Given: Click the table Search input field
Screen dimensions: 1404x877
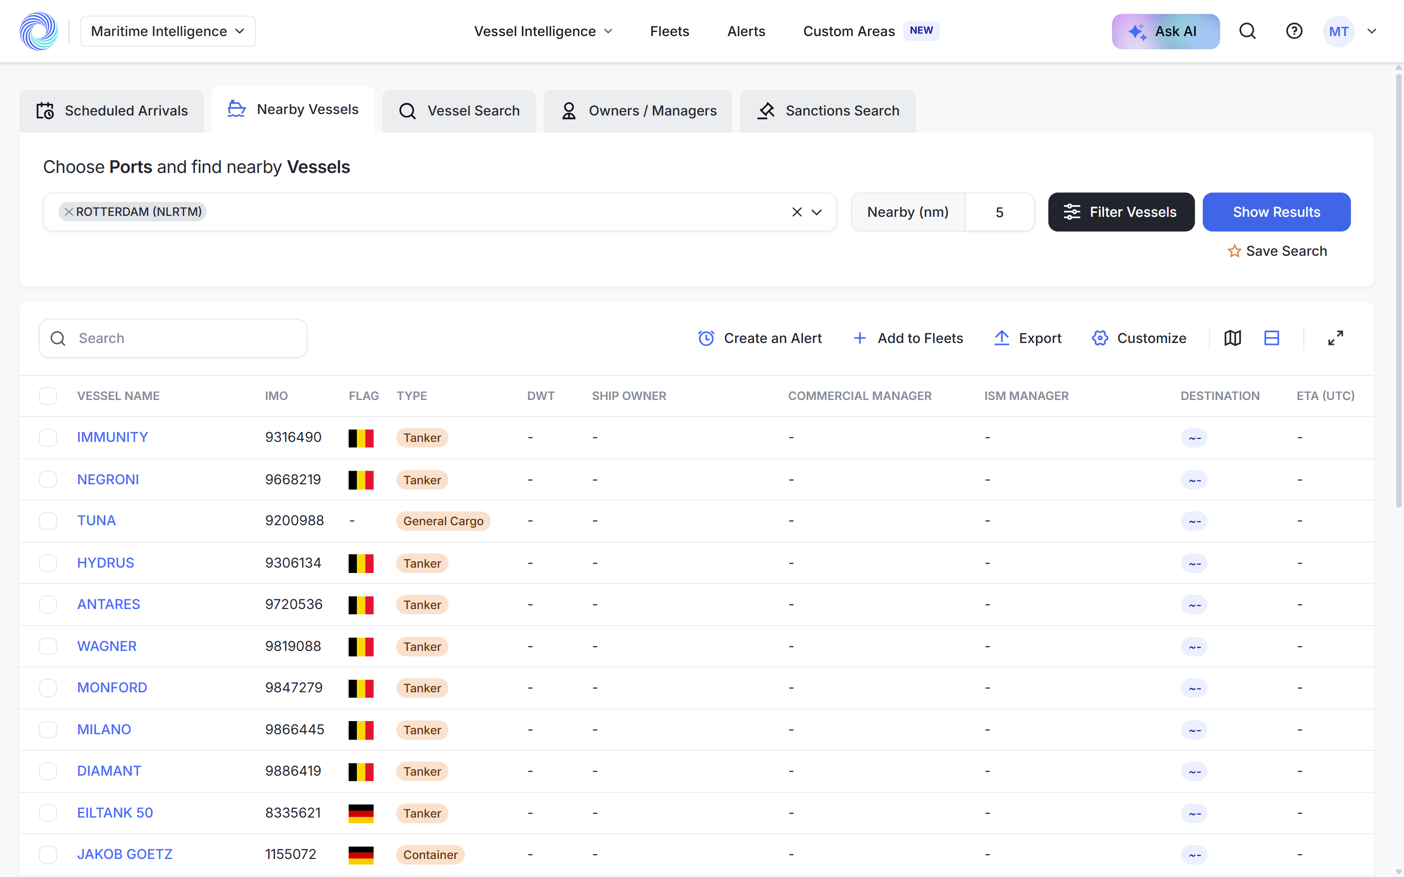Looking at the screenshot, I should tap(173, 338).
